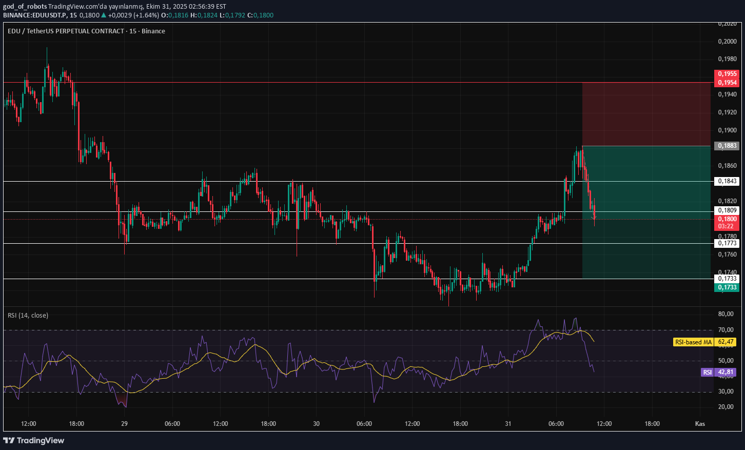The width and height of the screenshot is (745, 450).
Task: Click the RSI (14, close) indicator legend
Action: coord(28,315)
